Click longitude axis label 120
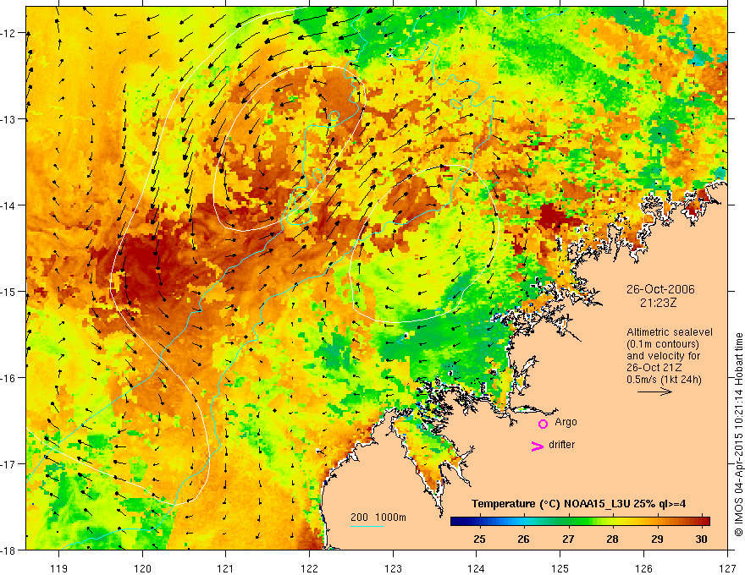 point(142,568)
